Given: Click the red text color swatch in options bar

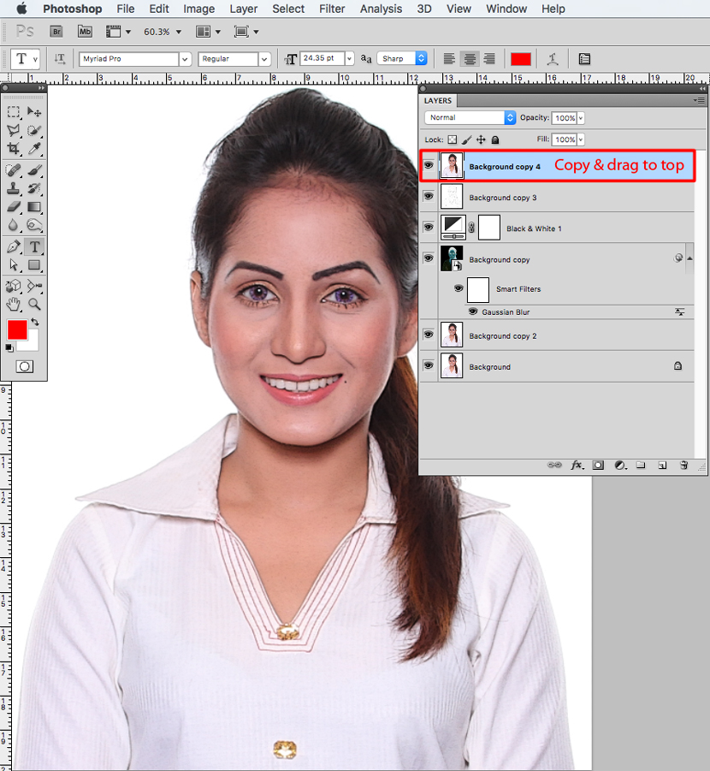Looking at the screenshot, I should tap(521, 59).
